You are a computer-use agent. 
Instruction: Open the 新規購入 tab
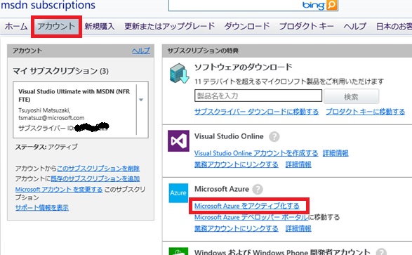pos(100,26)
